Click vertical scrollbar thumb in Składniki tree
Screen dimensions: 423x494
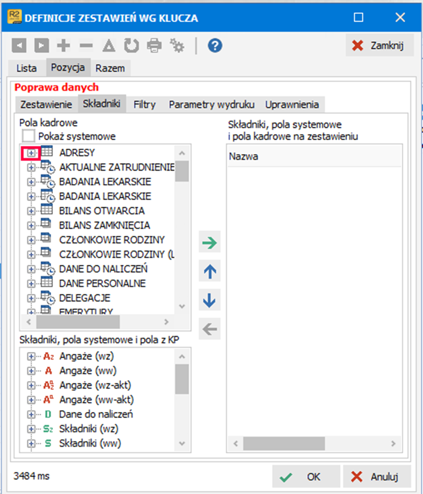point(182,379)
